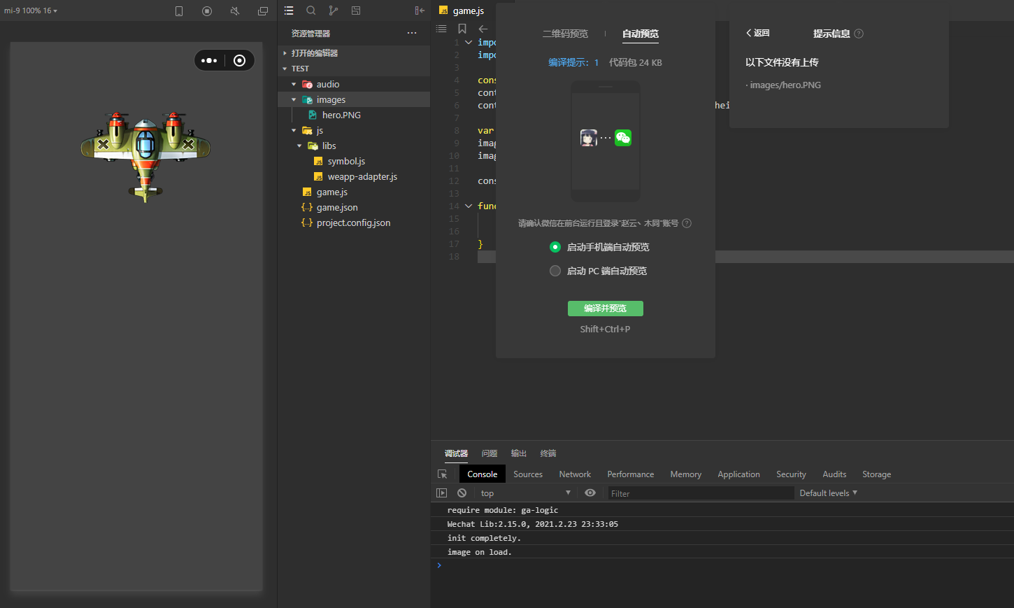This screenshot has height=608, width=1014.
Task: Open the search panel icon
Action: point(311,10)
